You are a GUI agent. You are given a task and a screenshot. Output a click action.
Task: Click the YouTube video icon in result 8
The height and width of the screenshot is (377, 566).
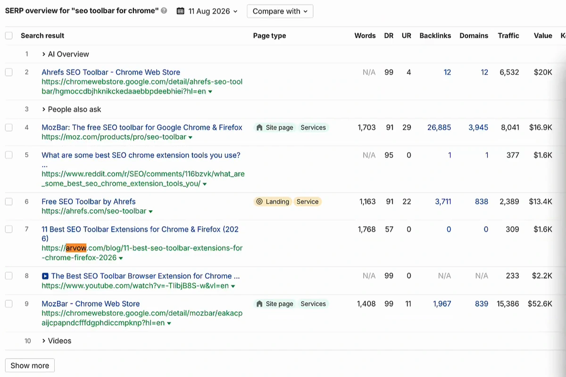pyautogui.click(x=45, y=276)
